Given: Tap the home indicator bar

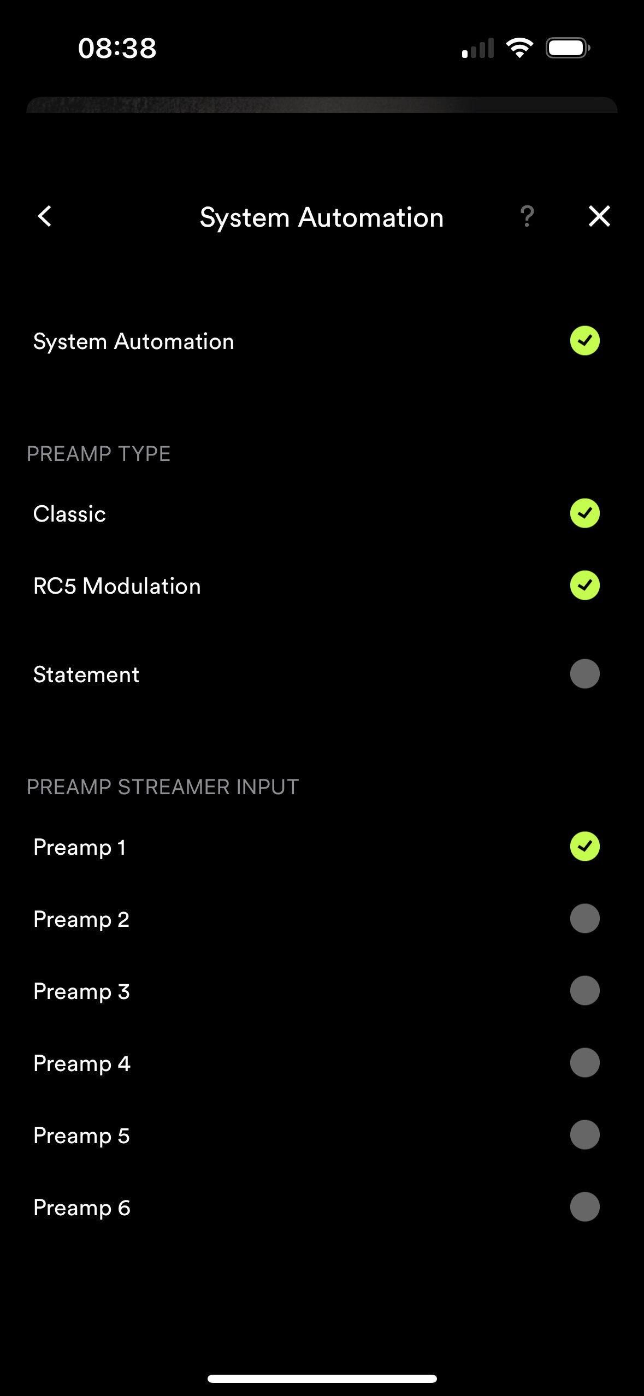Looking at the screenshot, I should pos(322,1379).
